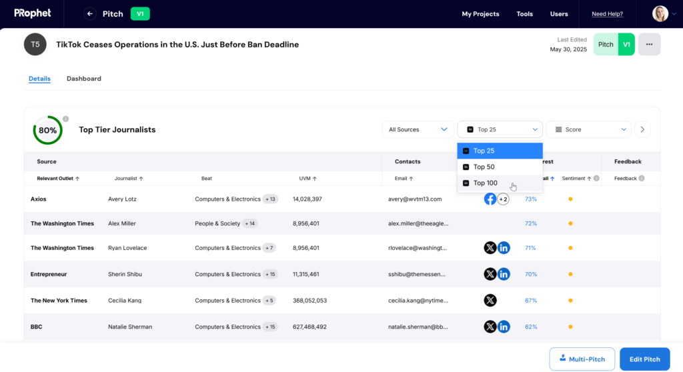The height and width of the screenshot is (372, 683).
Task: Select Top 100 option in list
Action: click(x=500, y=183)
